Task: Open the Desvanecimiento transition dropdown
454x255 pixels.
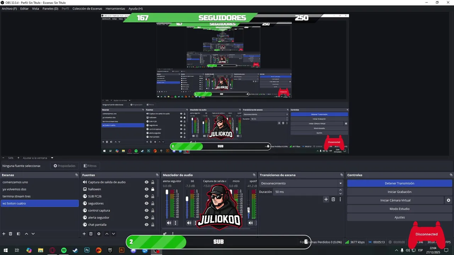Action: (301, 183)
